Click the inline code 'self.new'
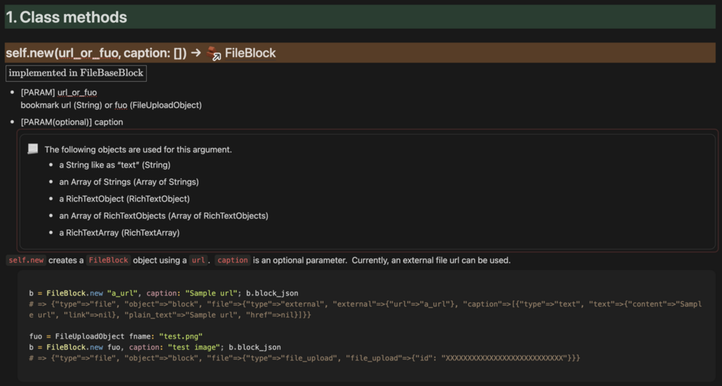 (x=26, y=260)
